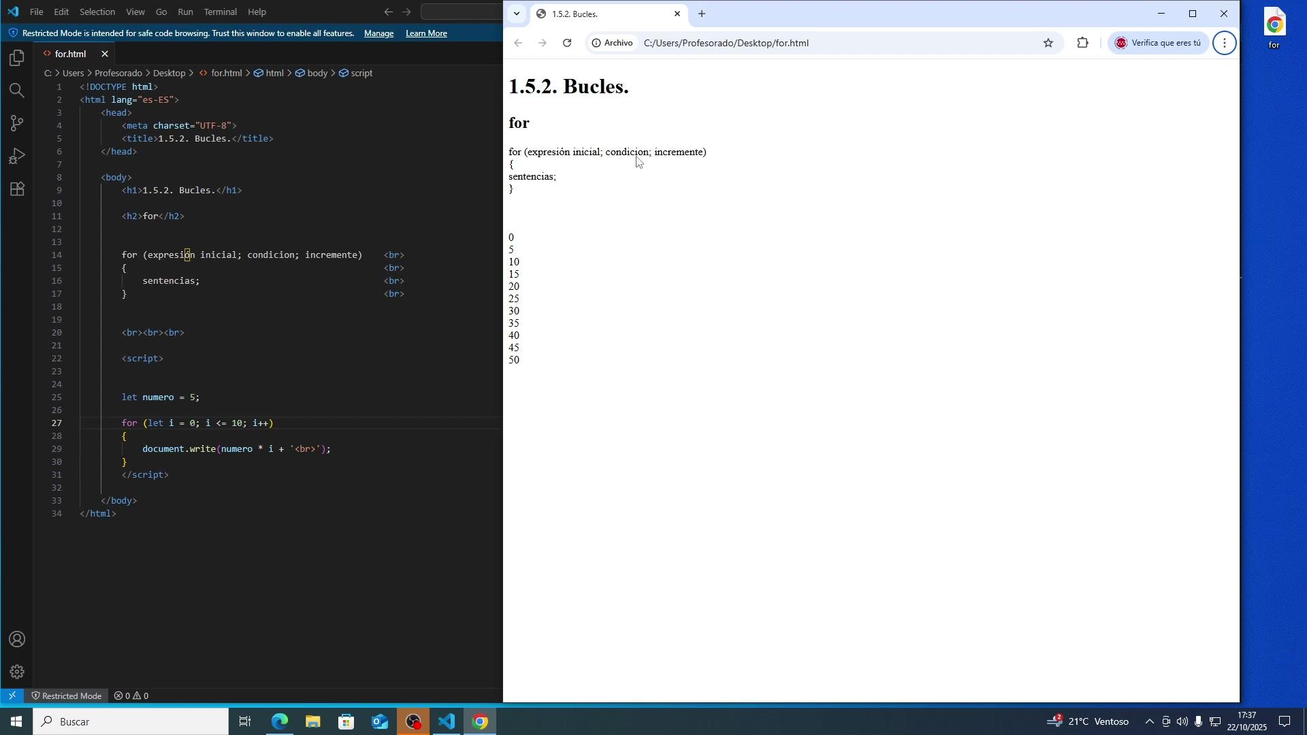Open the File menu
The height and width of the screenshot is (735, 1307).
(37, 12)
